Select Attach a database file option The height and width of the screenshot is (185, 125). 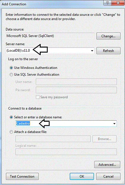pyautogui.click(x=11, y=132)
